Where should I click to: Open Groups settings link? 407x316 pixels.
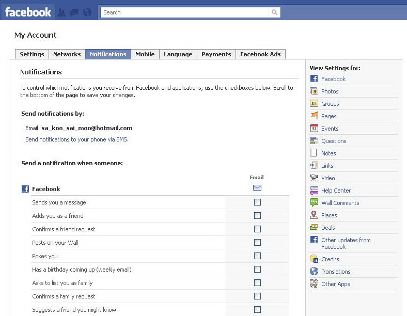click(x=330, y=104)
